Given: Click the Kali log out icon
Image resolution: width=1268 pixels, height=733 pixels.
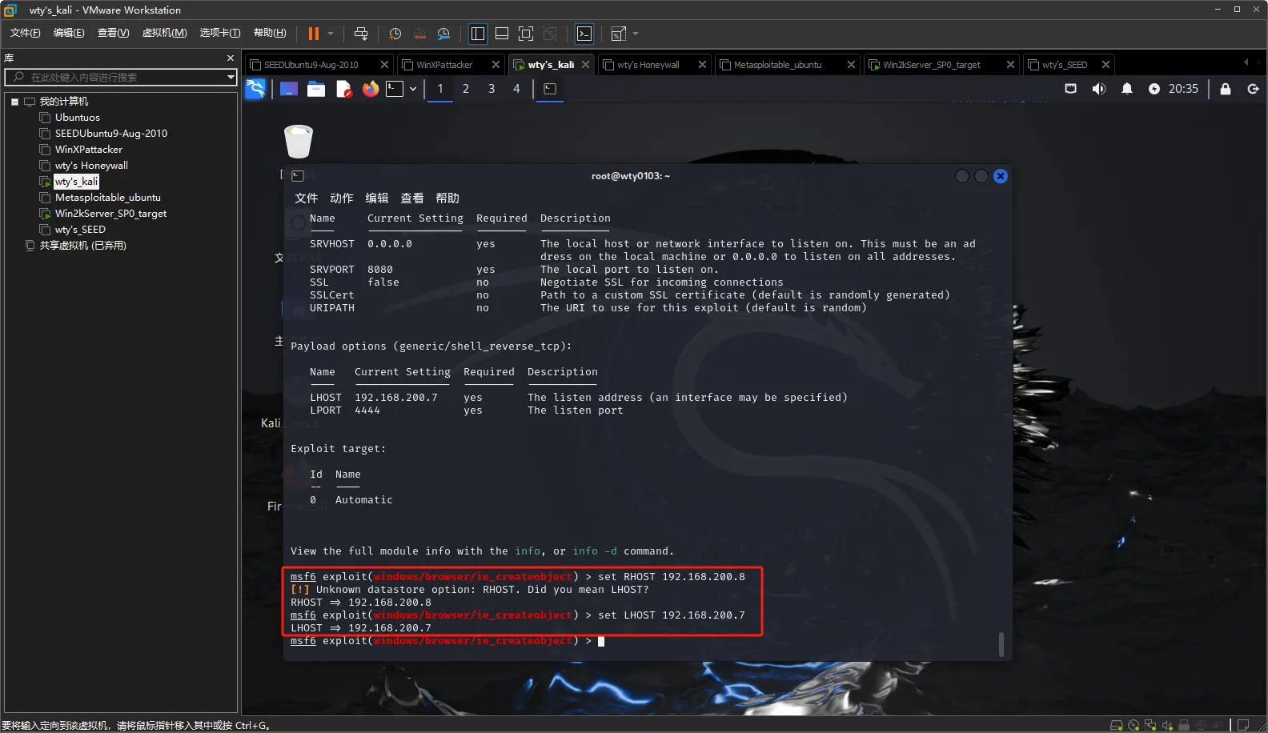Looking at the screenshot, I should pyautogui.click(x=1254, y=89).
